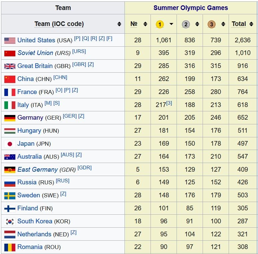Click footnote [3] beside Italy's gold count

(x=169, y=103)
